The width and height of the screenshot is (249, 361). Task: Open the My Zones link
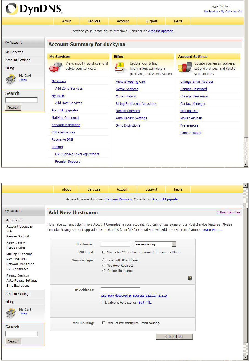[58, 81]
